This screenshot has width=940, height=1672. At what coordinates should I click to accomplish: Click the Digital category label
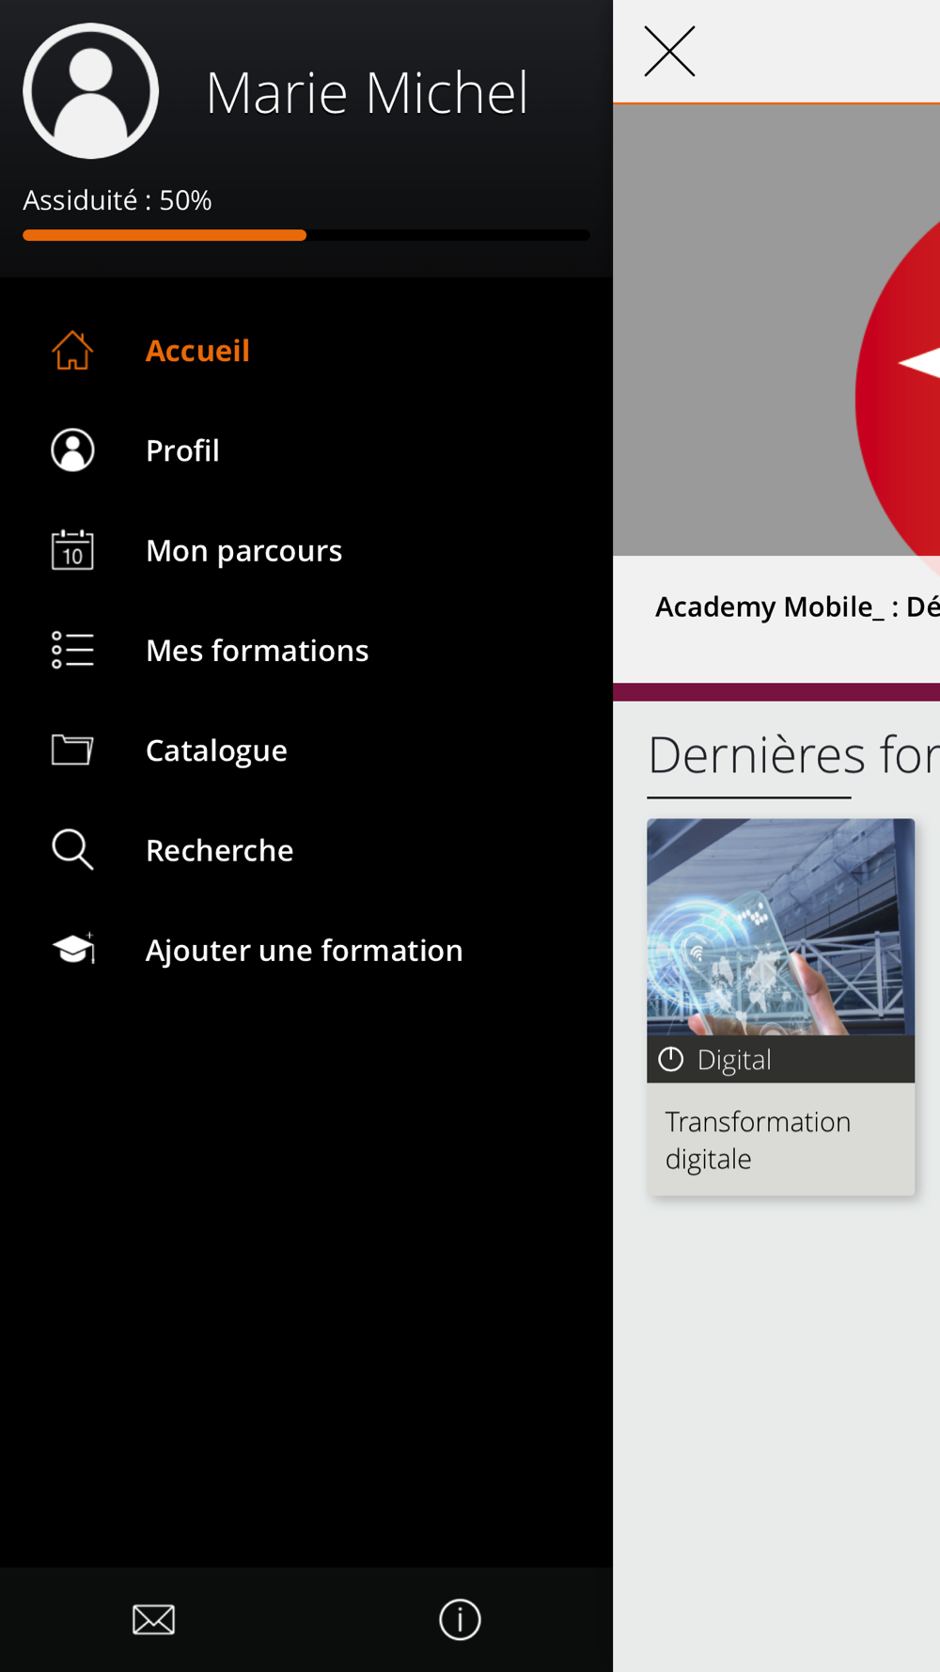[x=734, y=1060]
